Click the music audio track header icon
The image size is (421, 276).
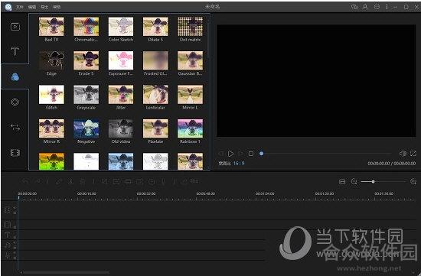(8, 245)
